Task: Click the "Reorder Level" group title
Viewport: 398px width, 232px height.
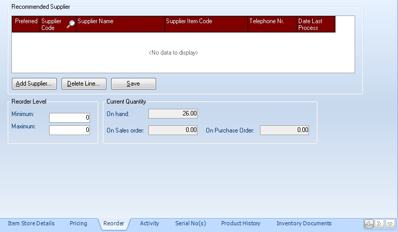Action: tap(29, 102)
